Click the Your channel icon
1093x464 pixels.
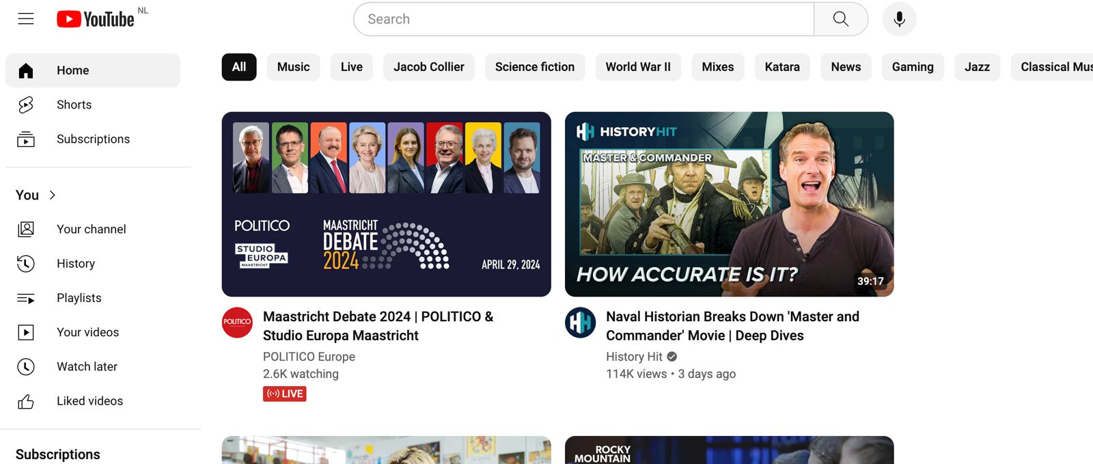(x=26, y=229)
